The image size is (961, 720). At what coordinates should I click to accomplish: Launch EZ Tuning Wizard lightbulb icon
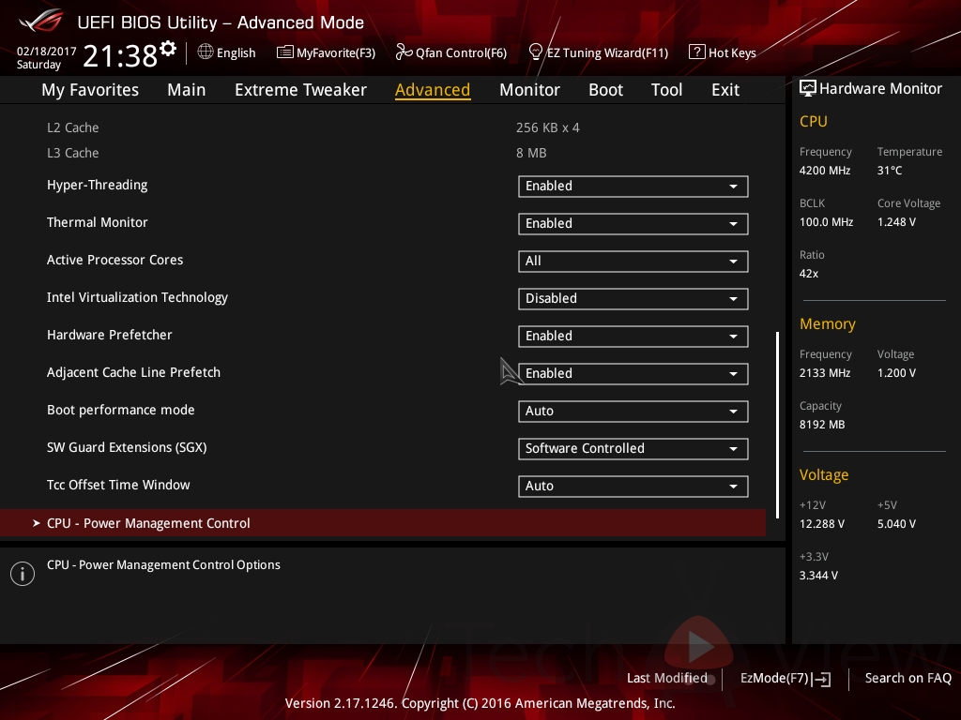pyautogui.click(x=535, y=52)
